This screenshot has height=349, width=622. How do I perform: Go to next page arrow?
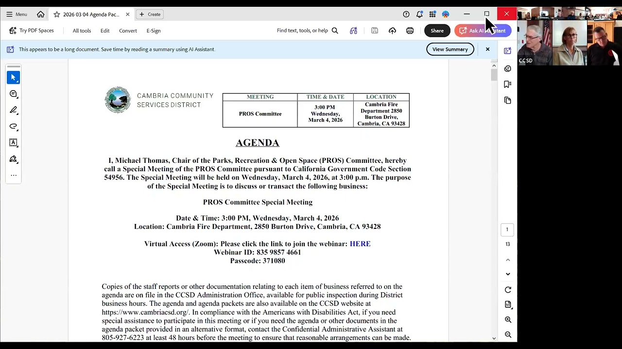click(508, 274)
